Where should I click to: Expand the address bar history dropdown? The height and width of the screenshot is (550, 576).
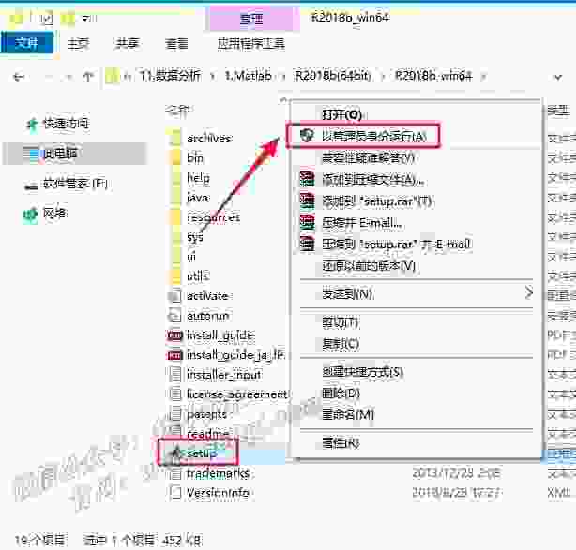pyautogui.click(x=558, y=78)
